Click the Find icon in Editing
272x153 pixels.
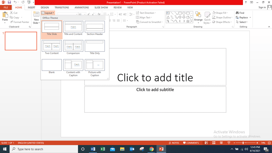[x=240, y=13]
